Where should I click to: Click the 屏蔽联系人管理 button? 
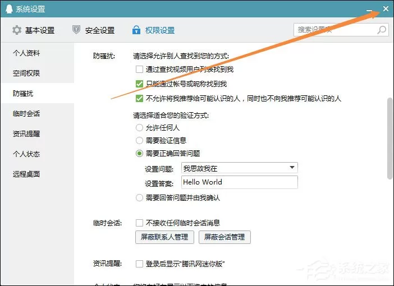pos(164,237)
